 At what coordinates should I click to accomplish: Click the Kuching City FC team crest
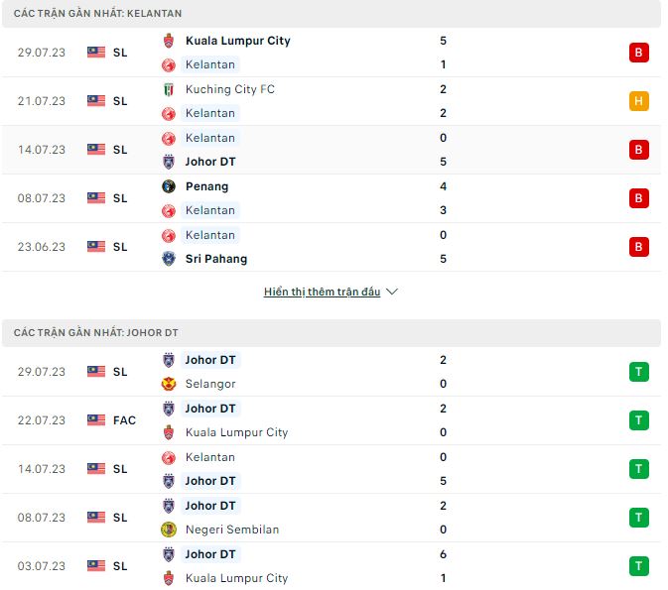(169, 89)
